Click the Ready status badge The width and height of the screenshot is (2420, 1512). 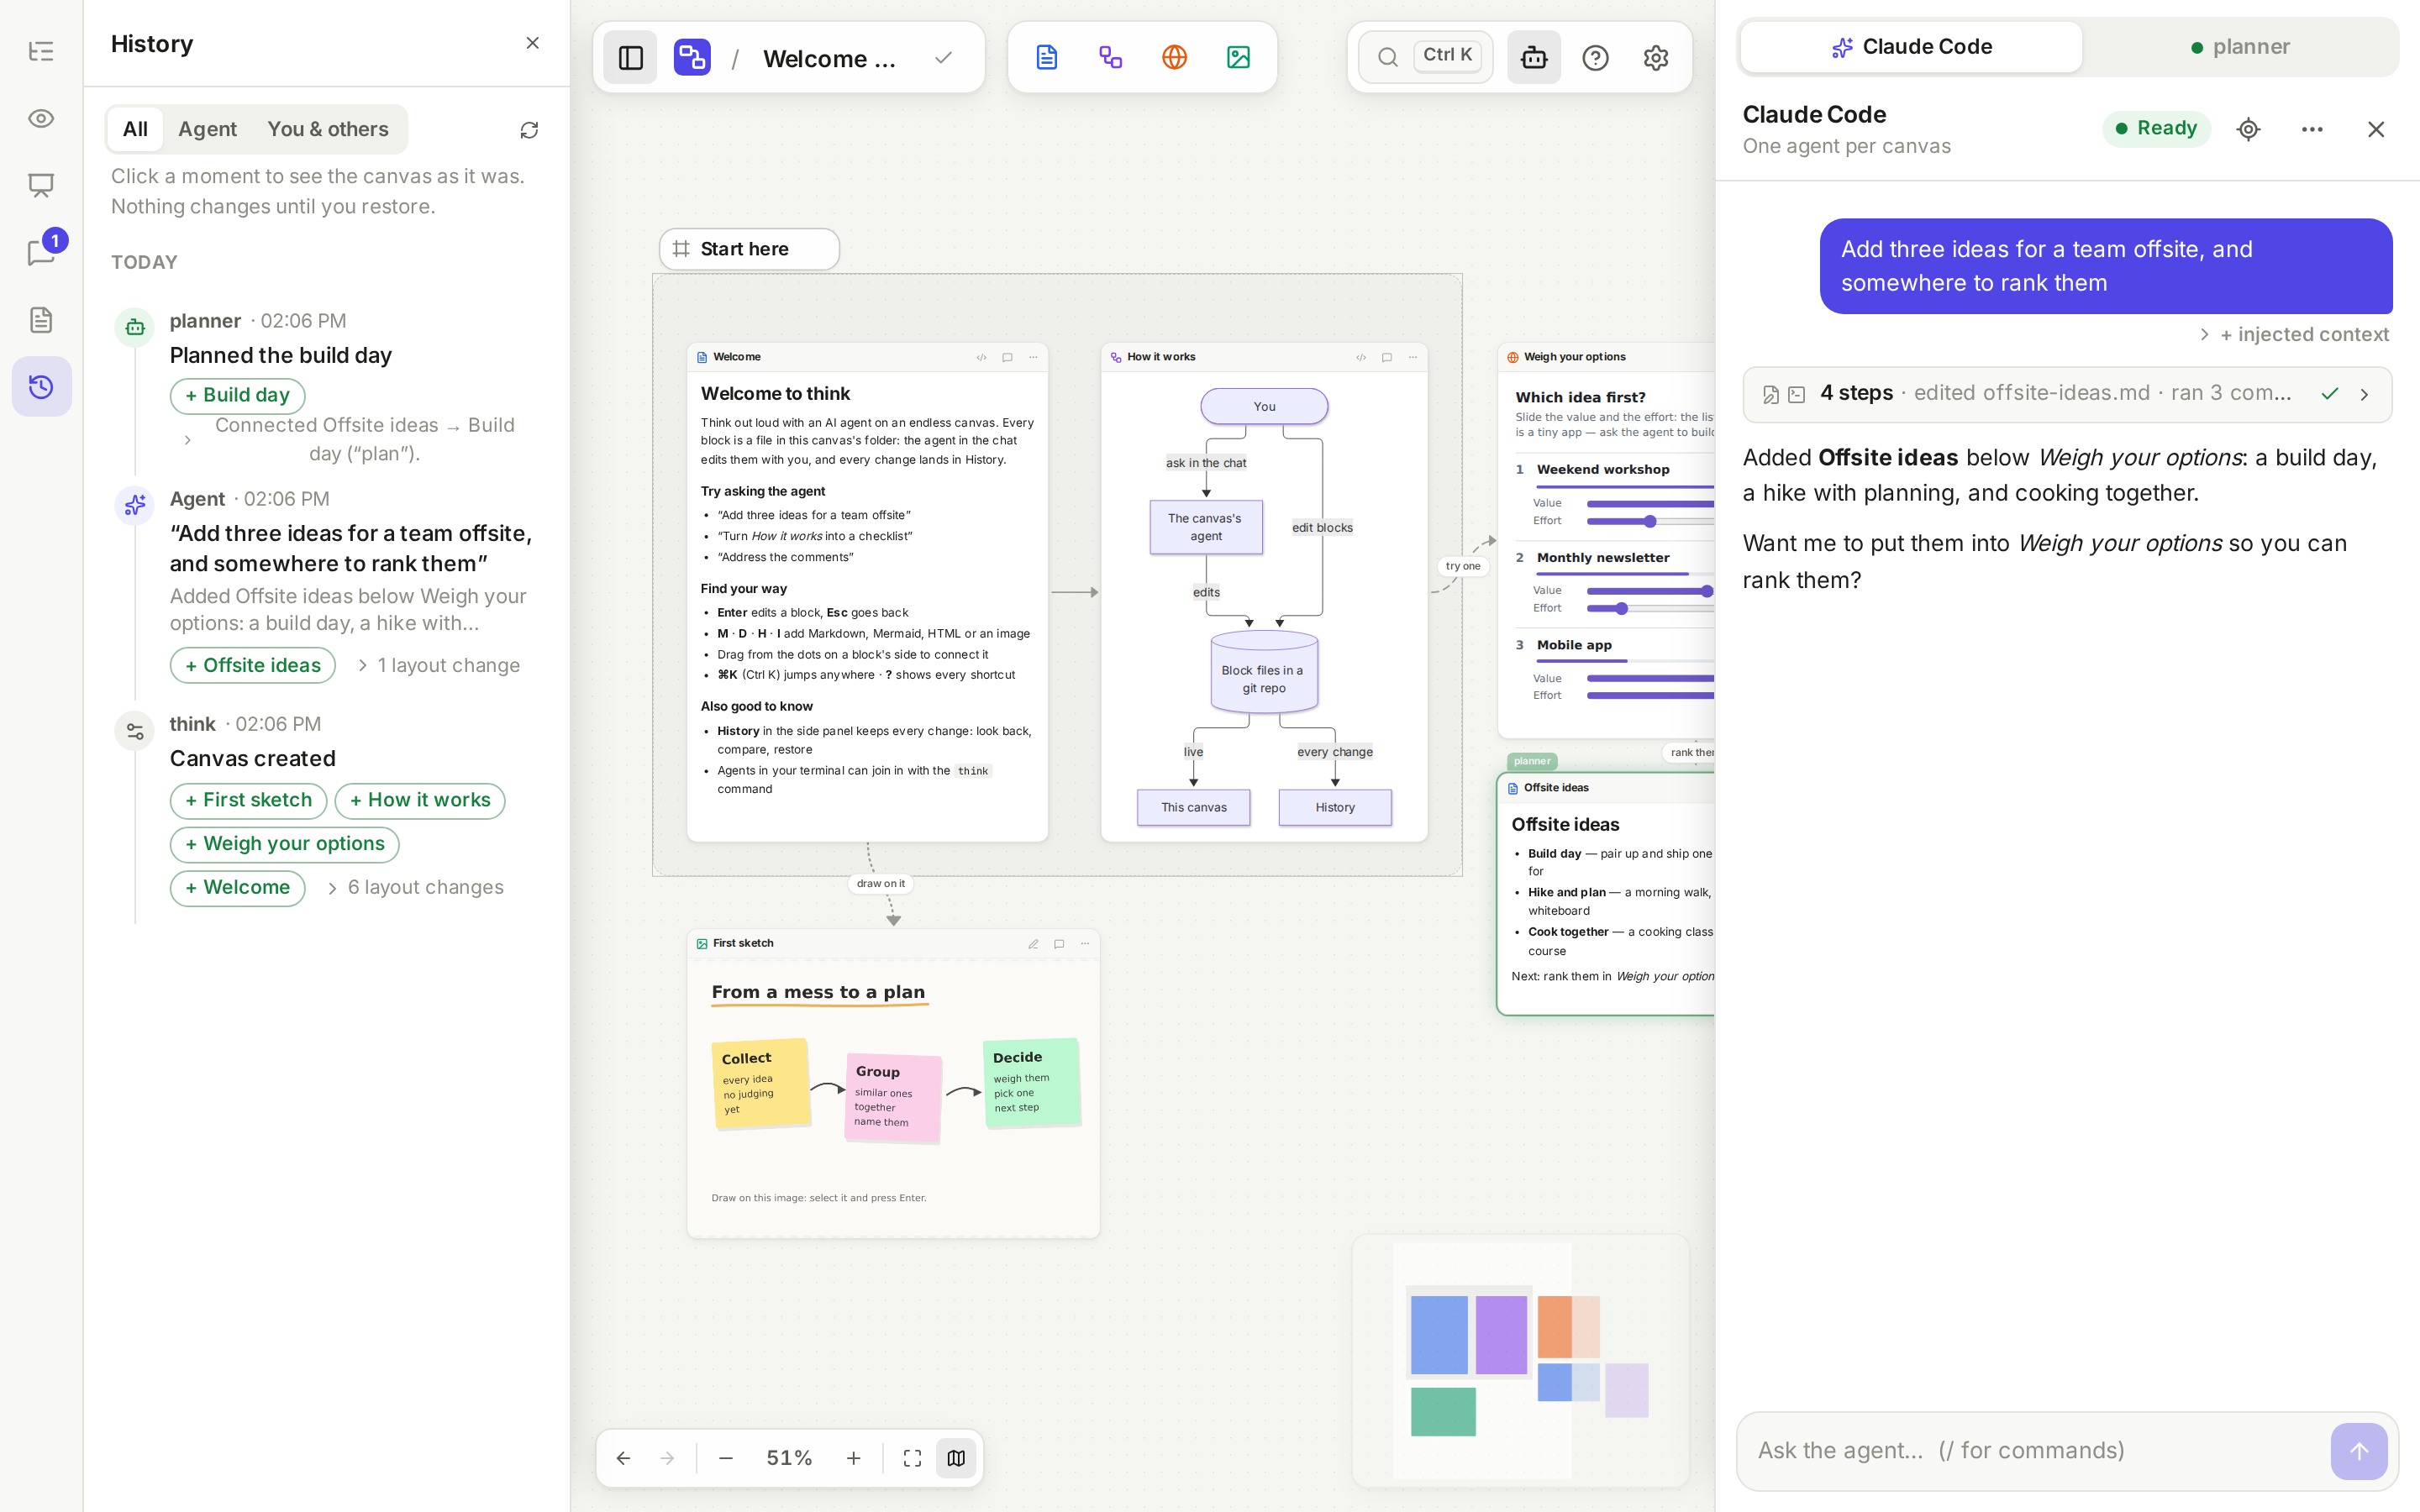[2156, 129]
